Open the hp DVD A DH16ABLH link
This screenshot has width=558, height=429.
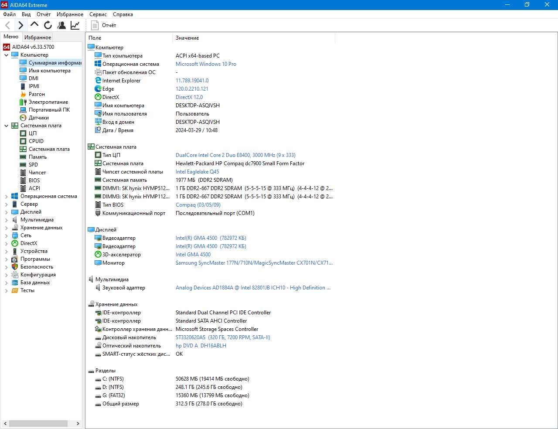click(x=201, y=346)
